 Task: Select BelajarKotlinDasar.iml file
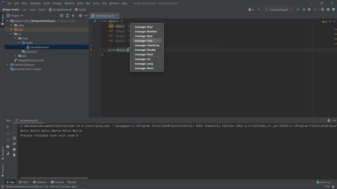pos(29,60)
